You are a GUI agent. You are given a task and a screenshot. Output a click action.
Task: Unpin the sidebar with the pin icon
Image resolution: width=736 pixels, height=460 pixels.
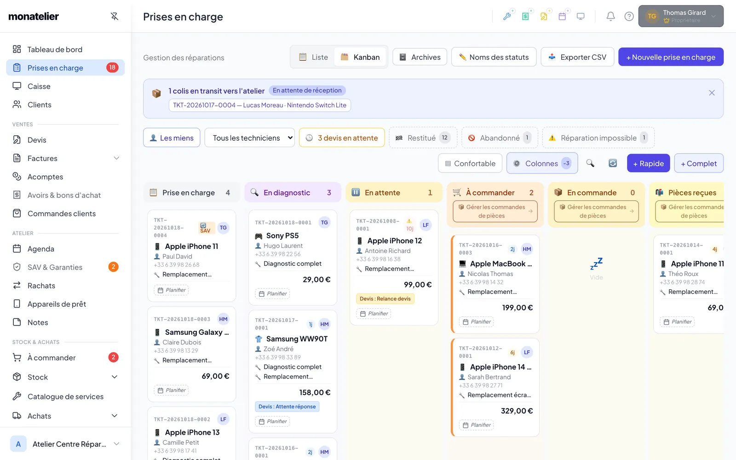click(115, 16)
